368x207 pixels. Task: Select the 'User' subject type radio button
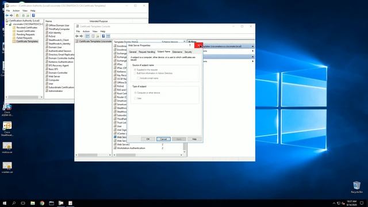point(135,98)
